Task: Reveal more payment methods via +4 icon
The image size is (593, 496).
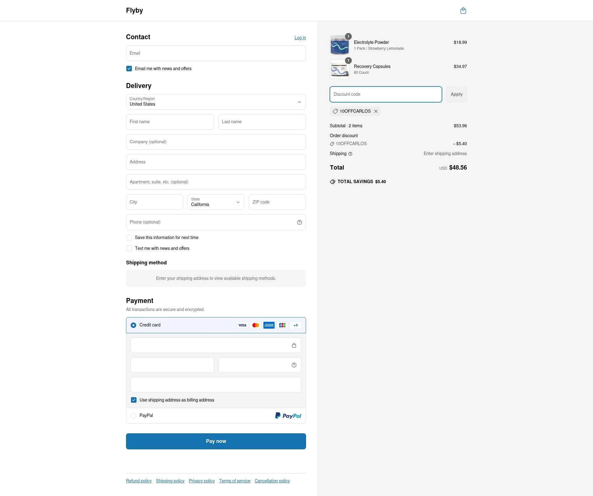Action: click(295, 325)
